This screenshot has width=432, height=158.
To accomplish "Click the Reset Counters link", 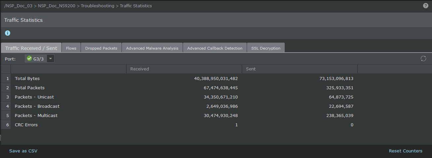I will (x=406, y=151).
